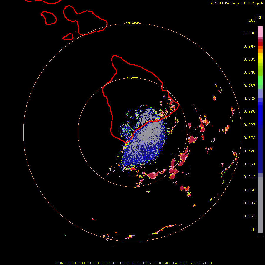265x265 pixels.
Task: Select the 0.307 color scale value
Action: click(x=249, y=203)
